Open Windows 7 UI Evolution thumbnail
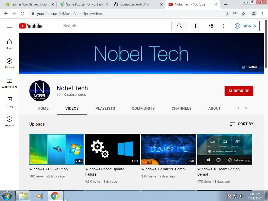The image size is (268, 201). (x=57, y=149)
